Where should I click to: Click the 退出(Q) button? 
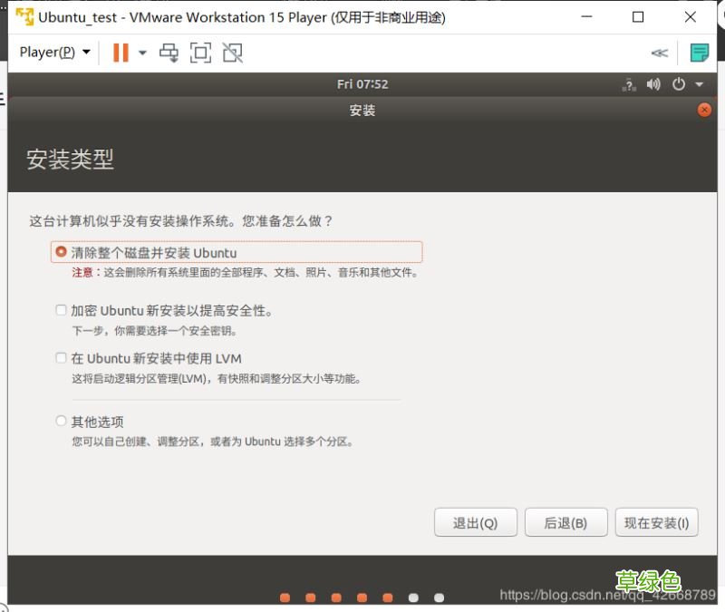coord(475,522)
